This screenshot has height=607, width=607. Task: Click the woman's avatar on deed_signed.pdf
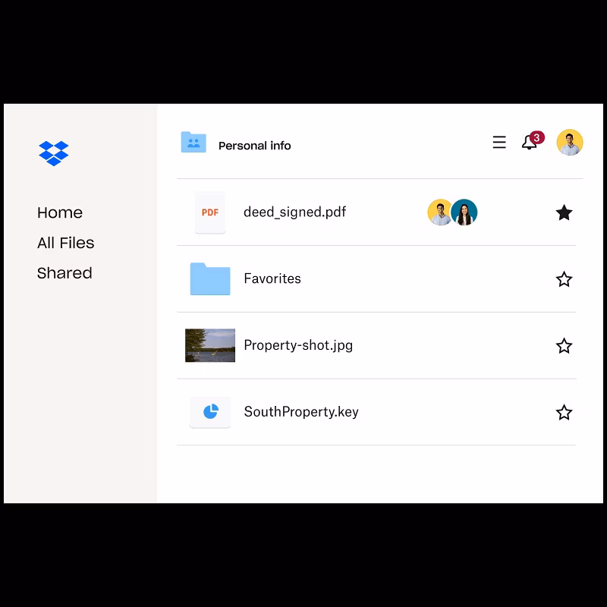464,212
